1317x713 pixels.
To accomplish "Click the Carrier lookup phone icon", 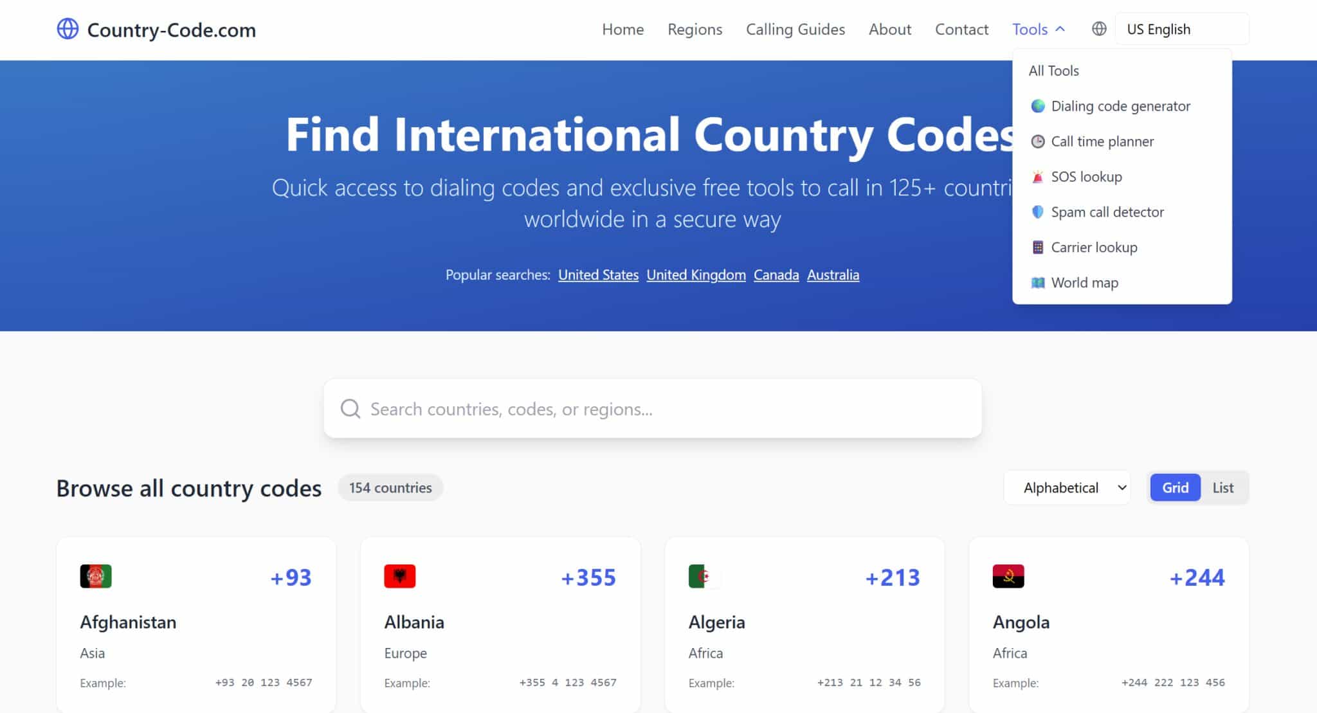I will point(1038,248).
